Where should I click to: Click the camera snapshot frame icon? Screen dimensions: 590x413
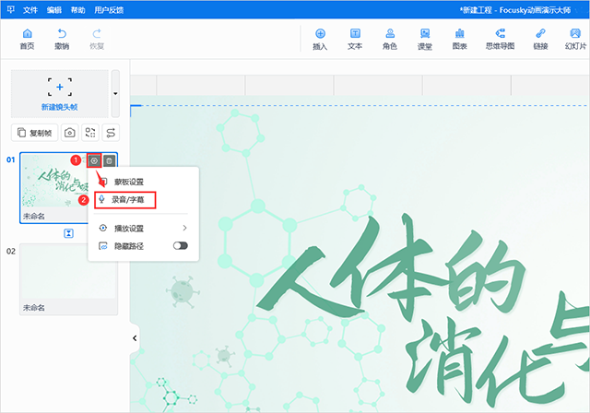pos(70,133)
